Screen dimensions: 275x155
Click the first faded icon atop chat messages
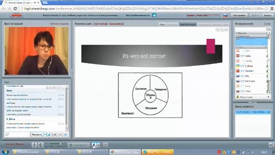(47, 88)
